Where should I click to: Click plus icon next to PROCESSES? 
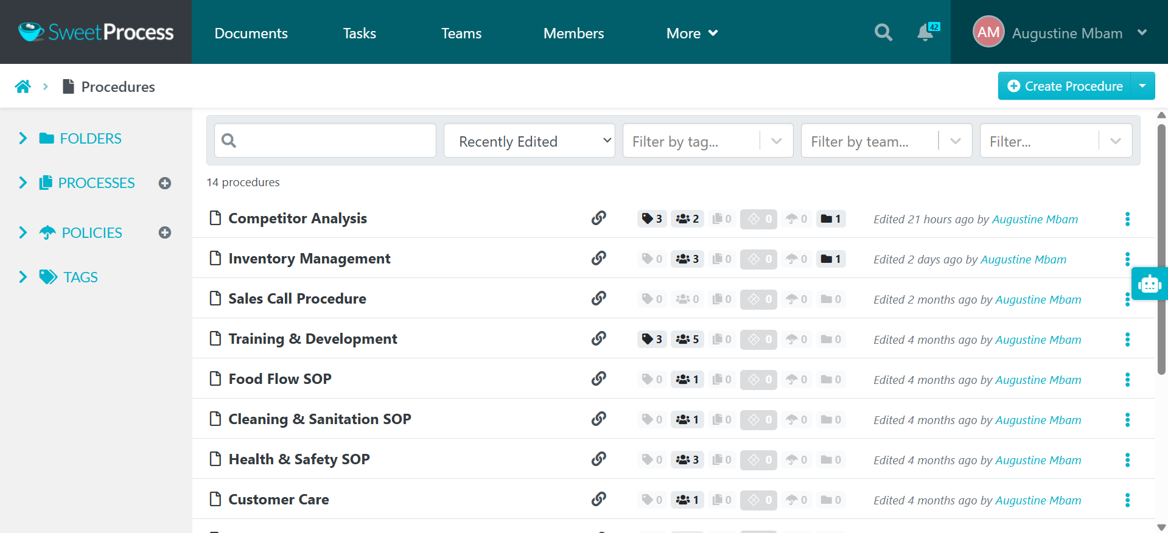[x=165, y=183]
